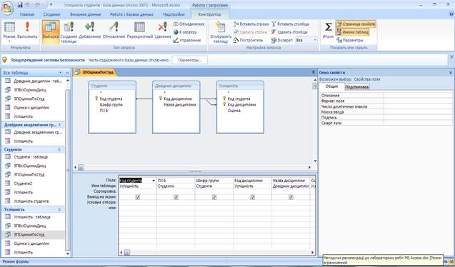Click the К серверу pass-through option

pos(185,32)
